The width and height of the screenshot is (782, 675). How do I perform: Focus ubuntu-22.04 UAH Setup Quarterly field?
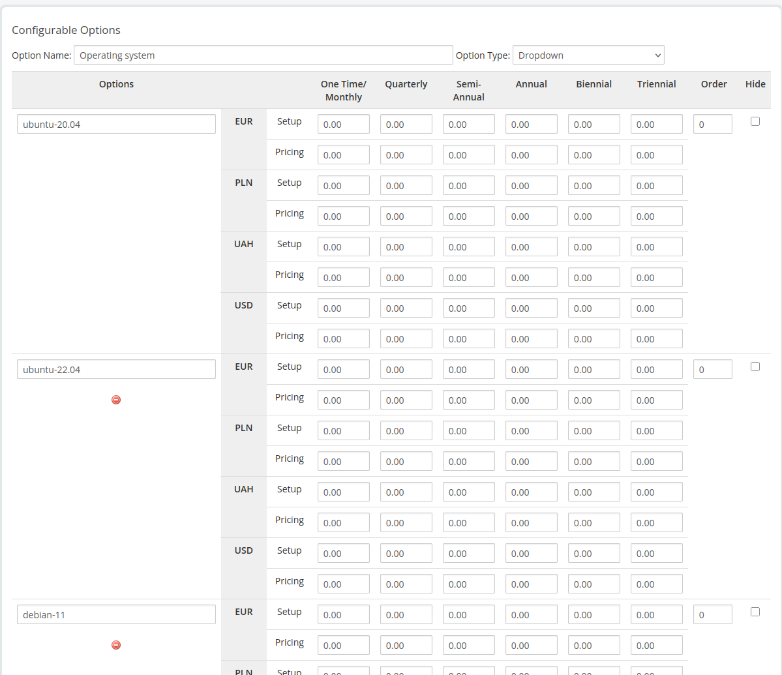[x=406, y=492]
